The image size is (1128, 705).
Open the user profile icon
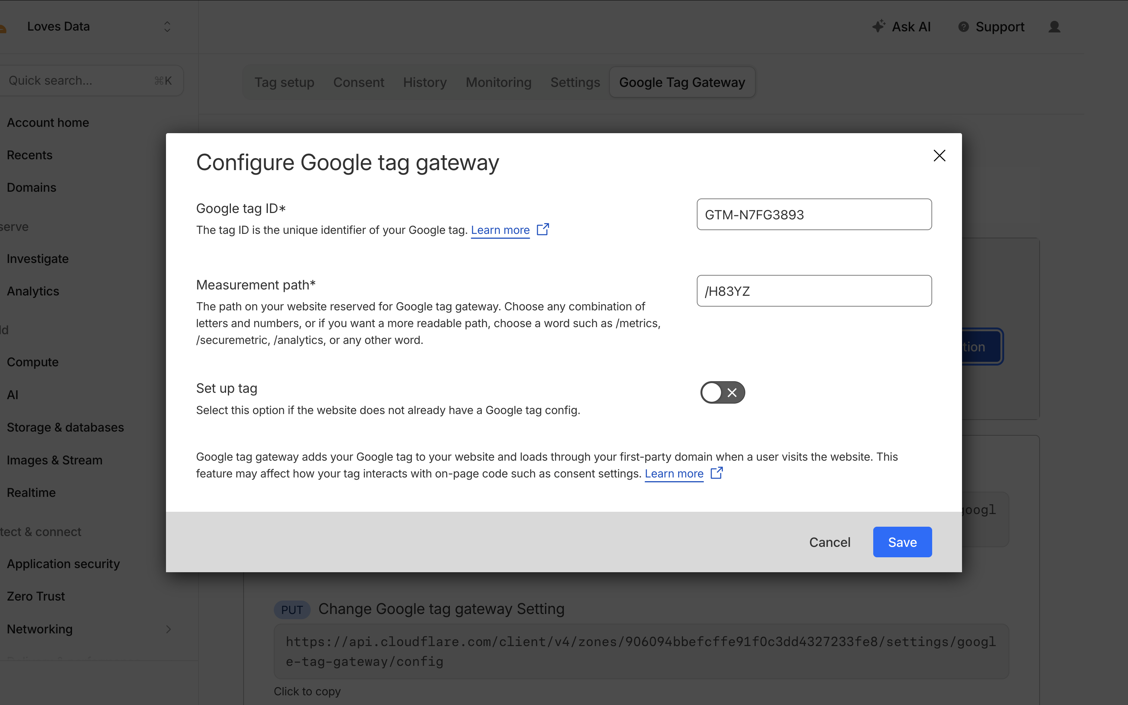[1055, 26]
